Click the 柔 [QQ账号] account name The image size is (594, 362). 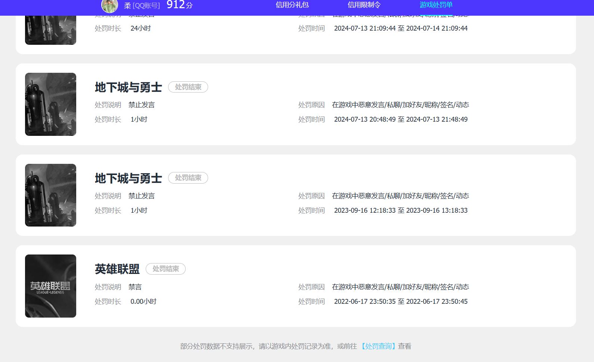tap(142, 6)
